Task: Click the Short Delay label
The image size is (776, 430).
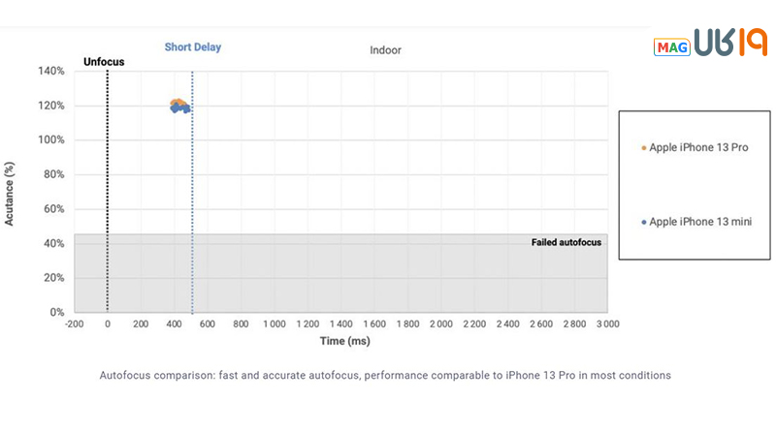Action: tap(192, 47)
